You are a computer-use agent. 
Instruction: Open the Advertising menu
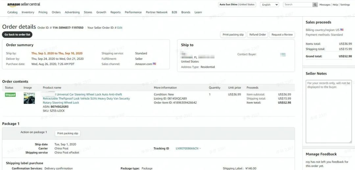(x=72, y=12)
